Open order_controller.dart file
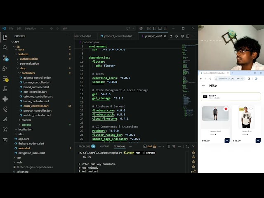Image resolution: width=264 pixels, height=198 pixels. 36,106
